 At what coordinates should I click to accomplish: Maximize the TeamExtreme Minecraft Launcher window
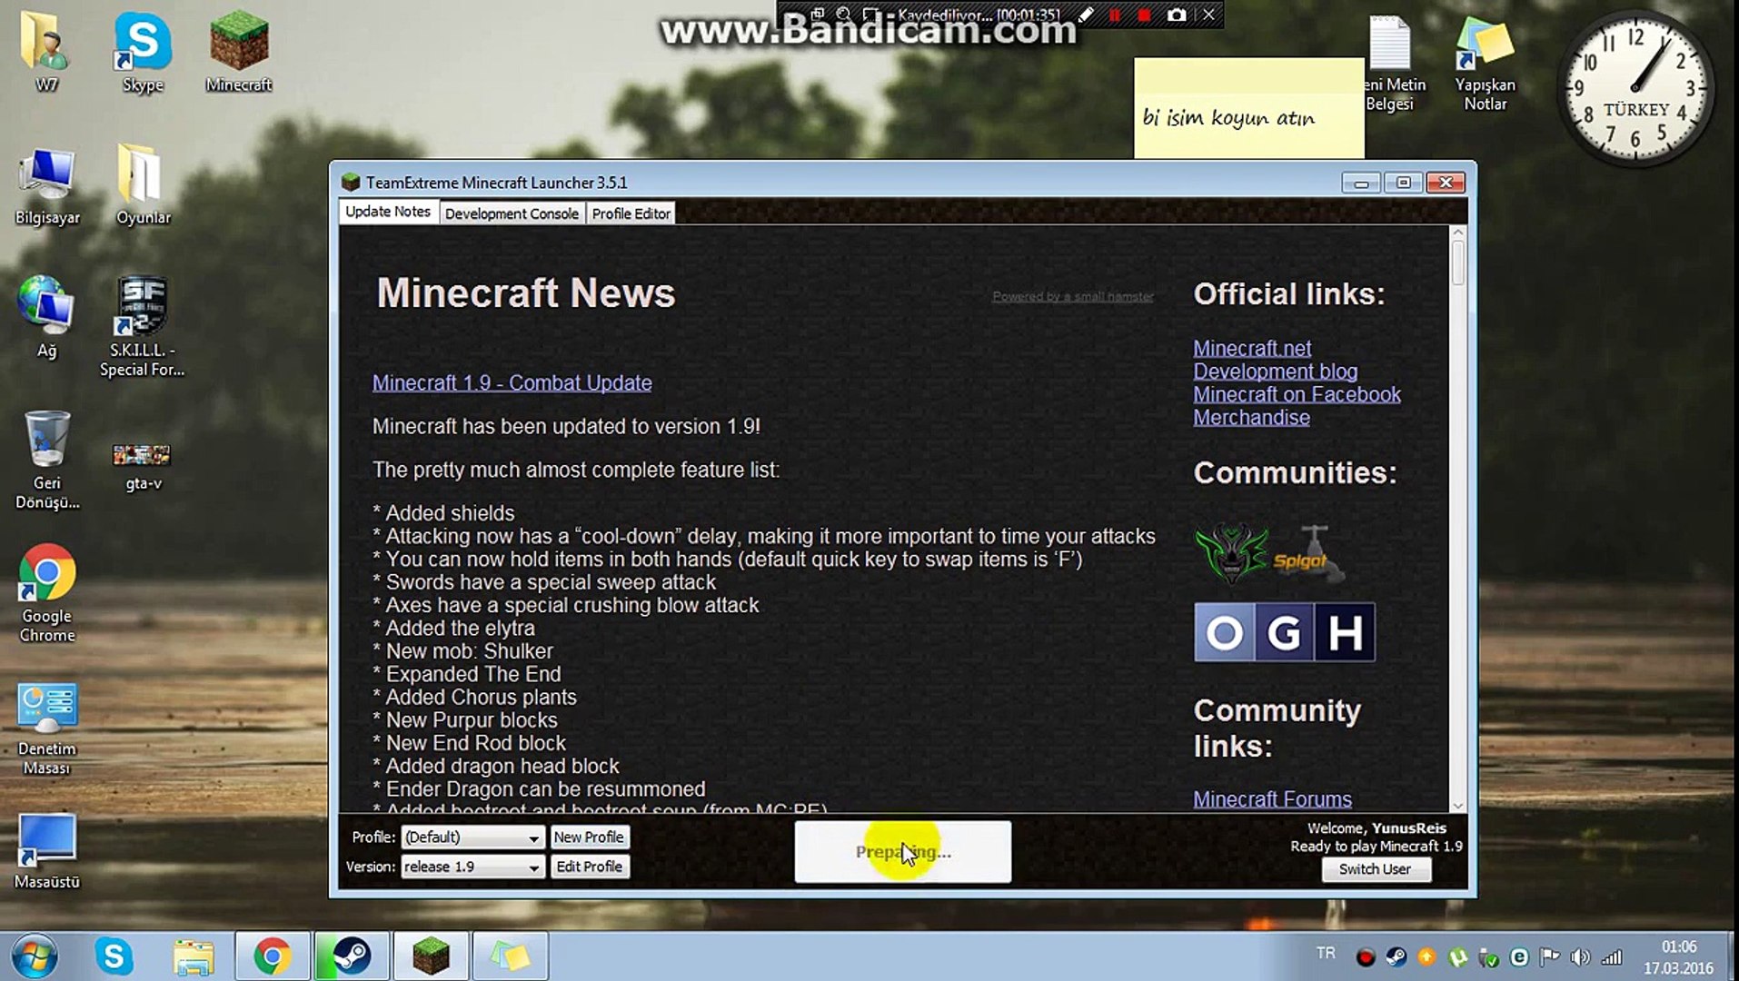click(1403, 183)
